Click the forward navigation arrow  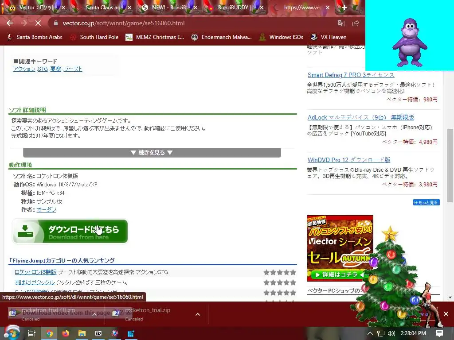tap(24, 23)
